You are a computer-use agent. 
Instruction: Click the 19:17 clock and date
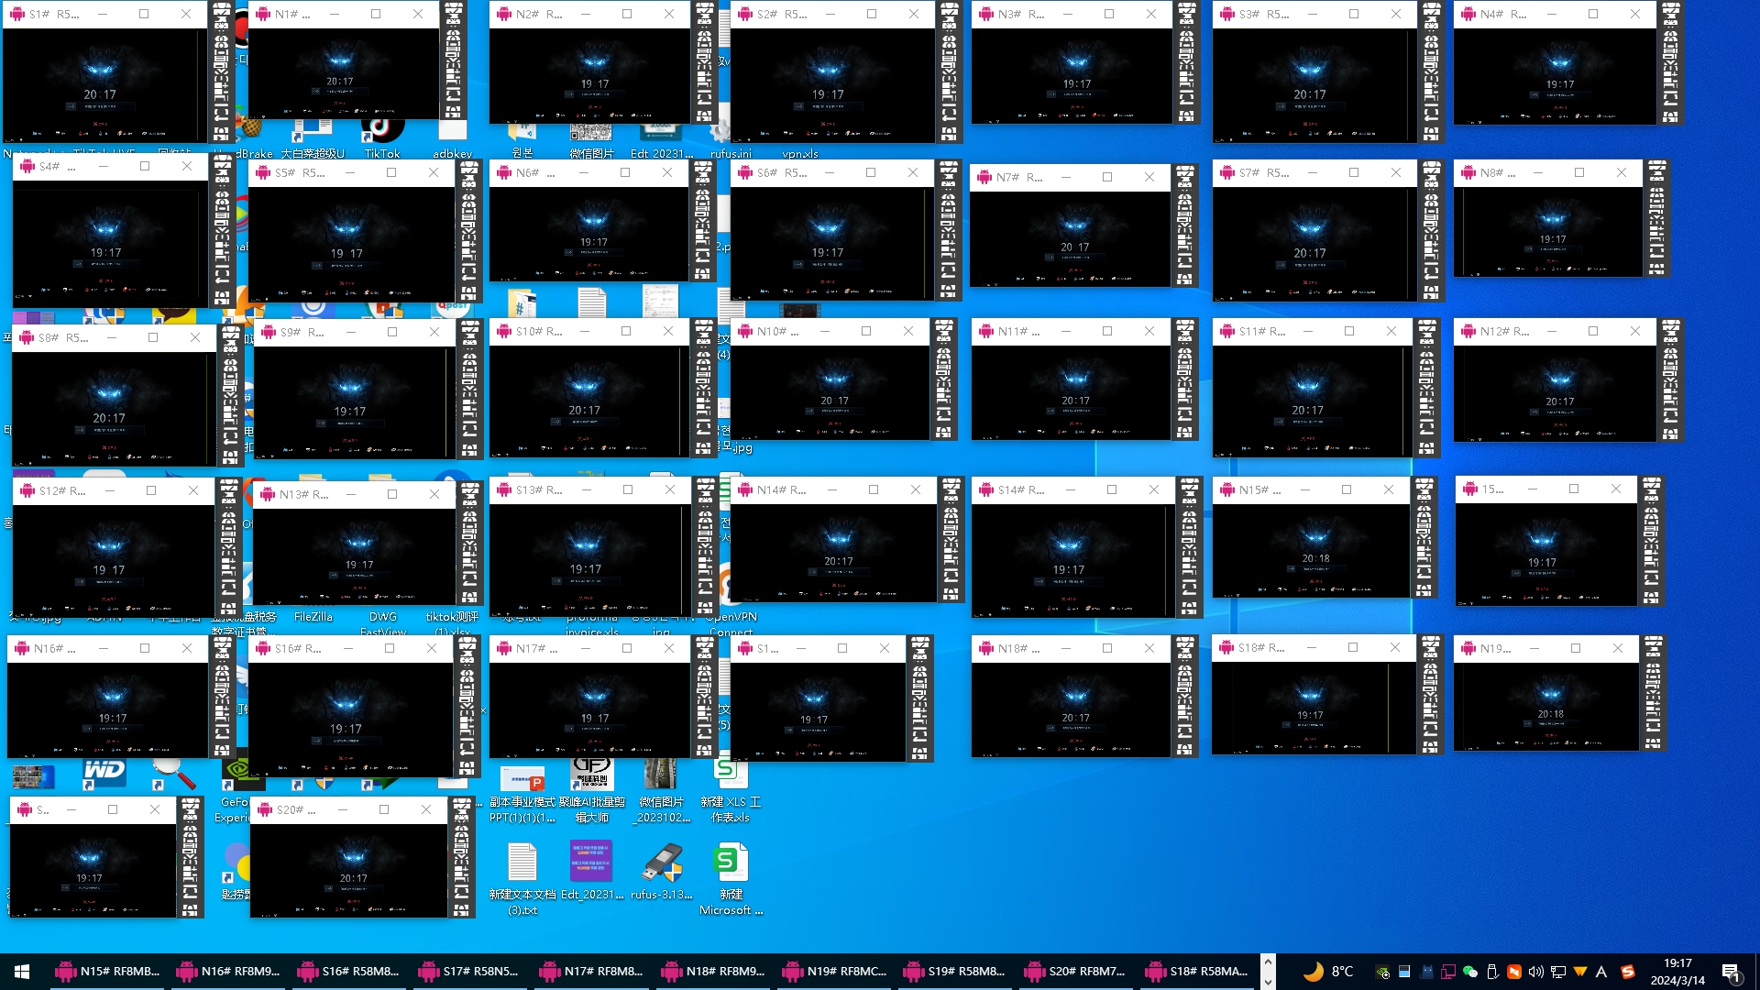pos(1677,972)
